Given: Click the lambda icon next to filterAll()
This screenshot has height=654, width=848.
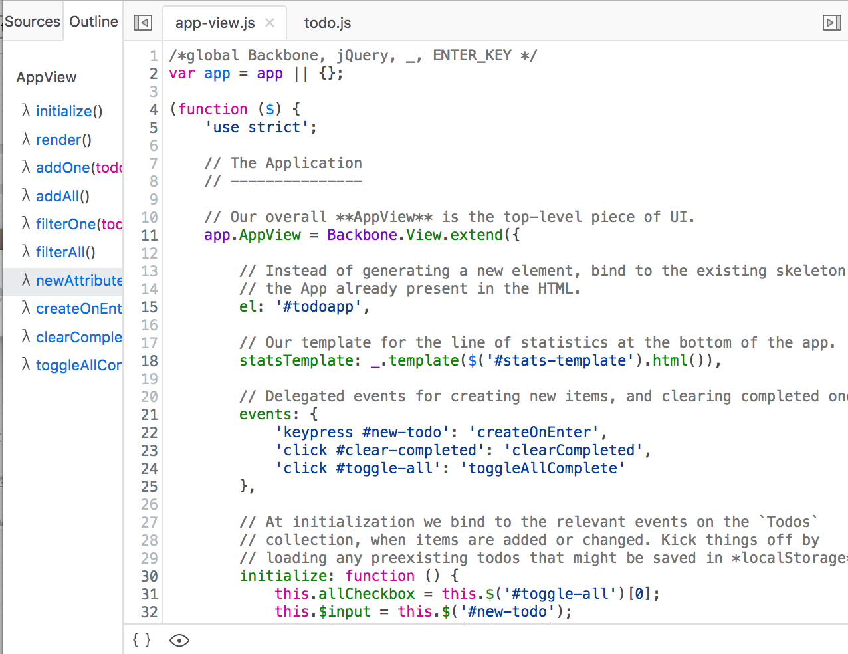Looking at the screenshot, I should (26, 252).
